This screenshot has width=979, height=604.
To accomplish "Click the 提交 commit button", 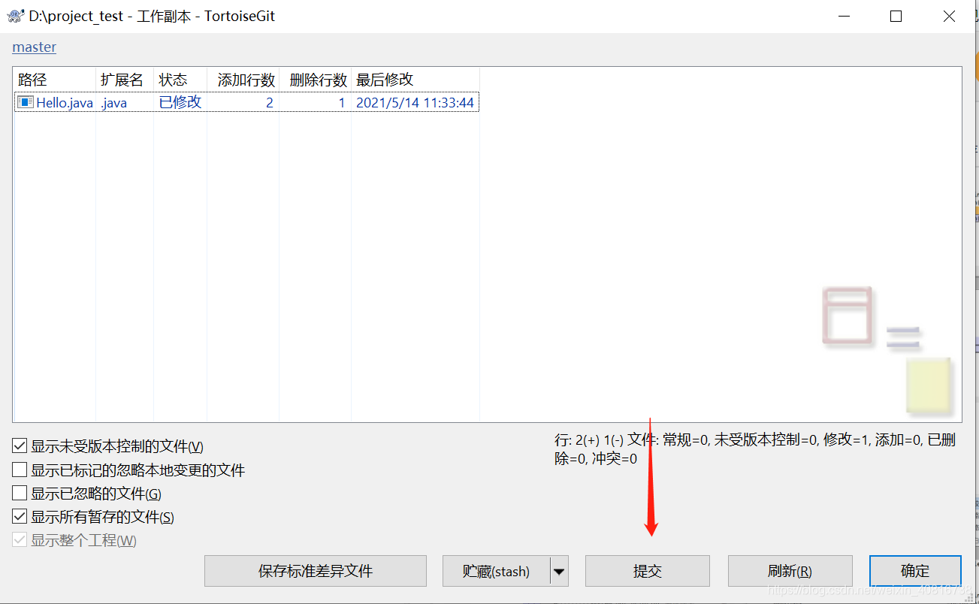I will point(648,571).
